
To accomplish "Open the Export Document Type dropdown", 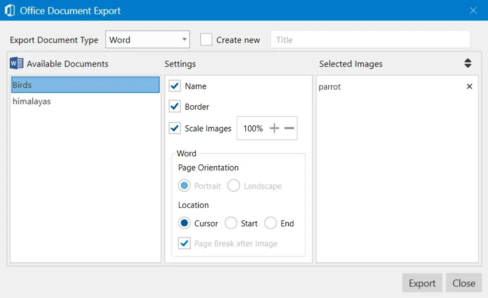I will [x=148, y=40].
